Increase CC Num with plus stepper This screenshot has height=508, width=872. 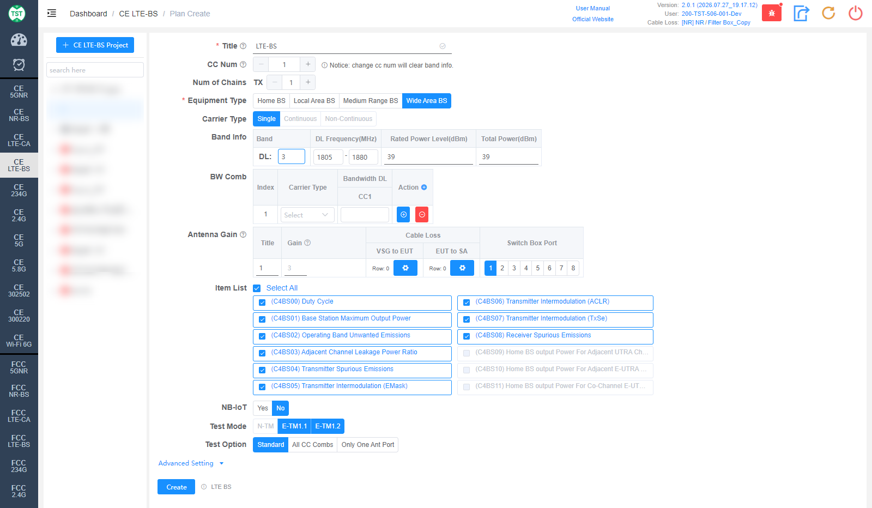click(308, 64)
